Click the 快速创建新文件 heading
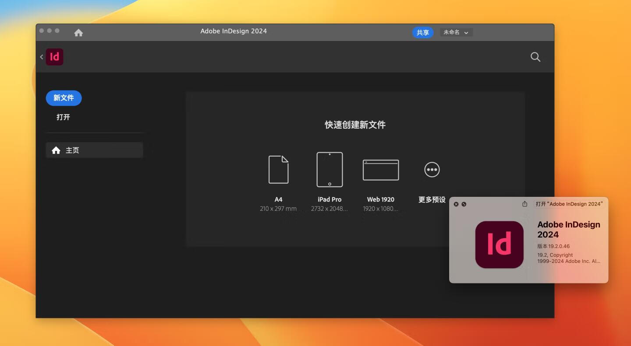 point(355,125)
